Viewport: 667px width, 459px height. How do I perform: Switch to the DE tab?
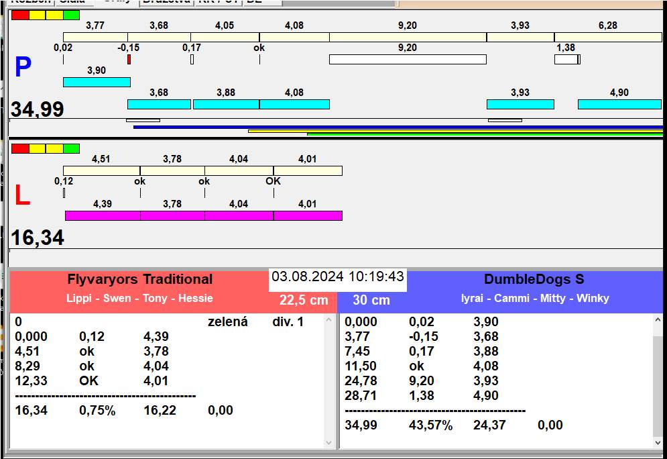coord(253,2)
